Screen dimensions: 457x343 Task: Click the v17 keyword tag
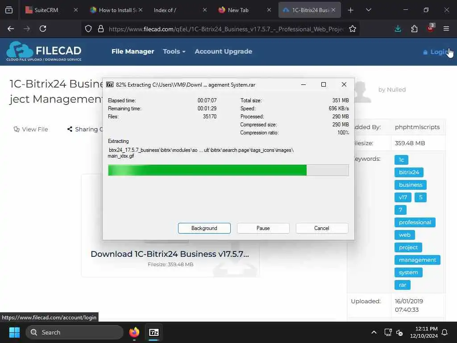tap(403, 197)
